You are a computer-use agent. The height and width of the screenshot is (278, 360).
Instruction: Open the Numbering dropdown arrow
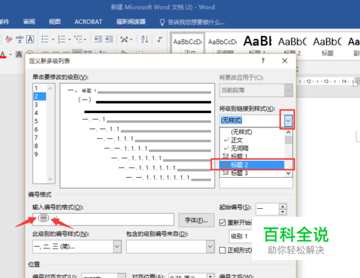coord(70,40)
